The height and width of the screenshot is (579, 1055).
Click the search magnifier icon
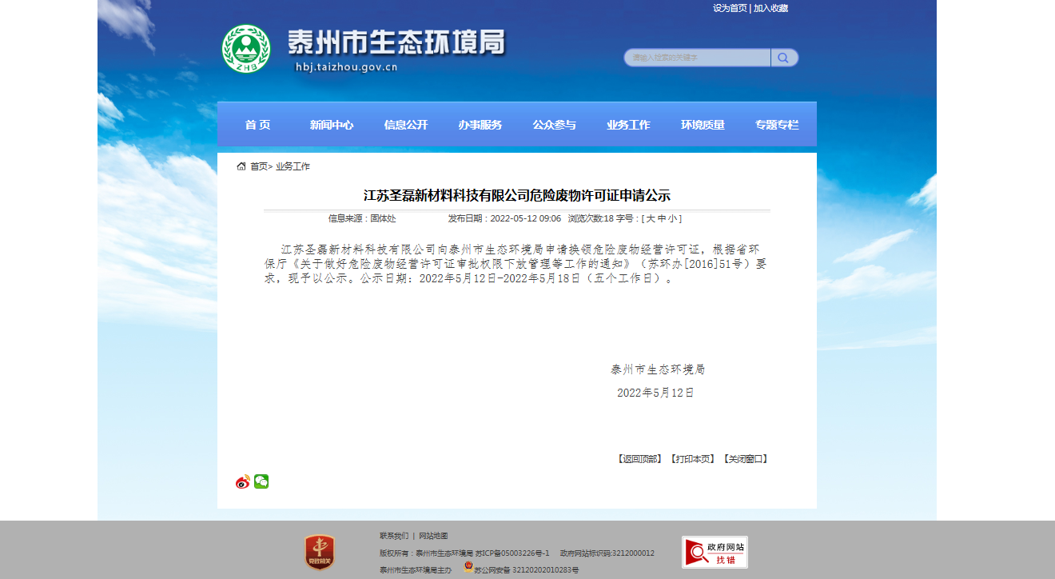pos(783,58)
